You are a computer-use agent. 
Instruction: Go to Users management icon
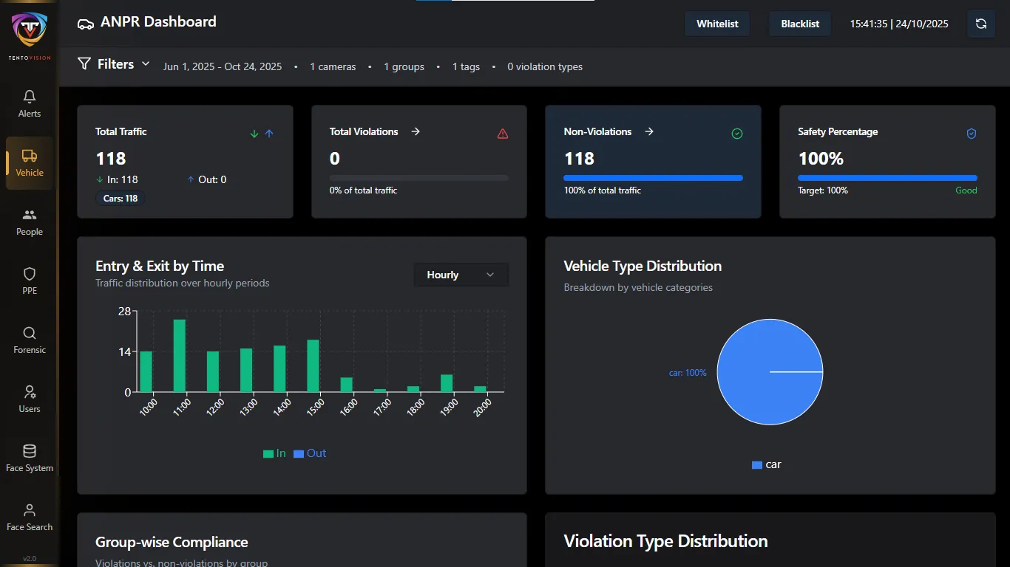pyautogui.click(x=30, y=392)
